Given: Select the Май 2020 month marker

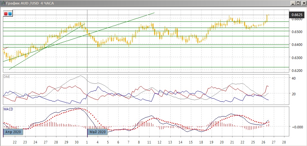Looking at the screenshot, I should pyautogui.click(x=98, y=132).
